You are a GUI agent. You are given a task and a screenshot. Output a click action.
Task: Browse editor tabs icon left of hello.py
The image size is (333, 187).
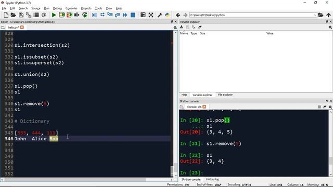pos(3,28)
